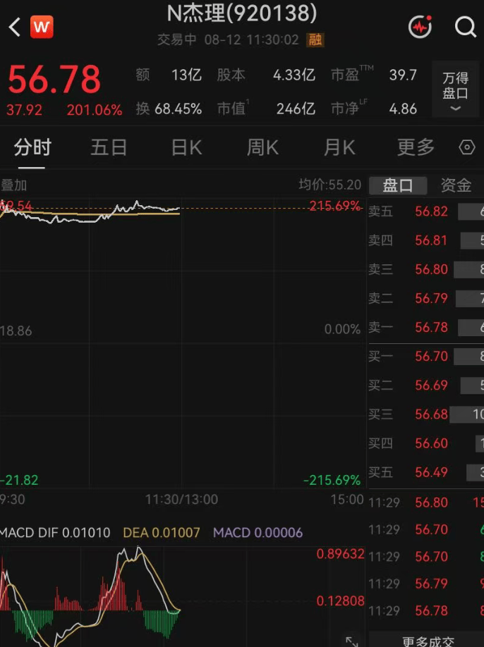Toggle to the 资金 view
Image resolution: width=484 pixels, height=647 pixels.
point(456,185)
